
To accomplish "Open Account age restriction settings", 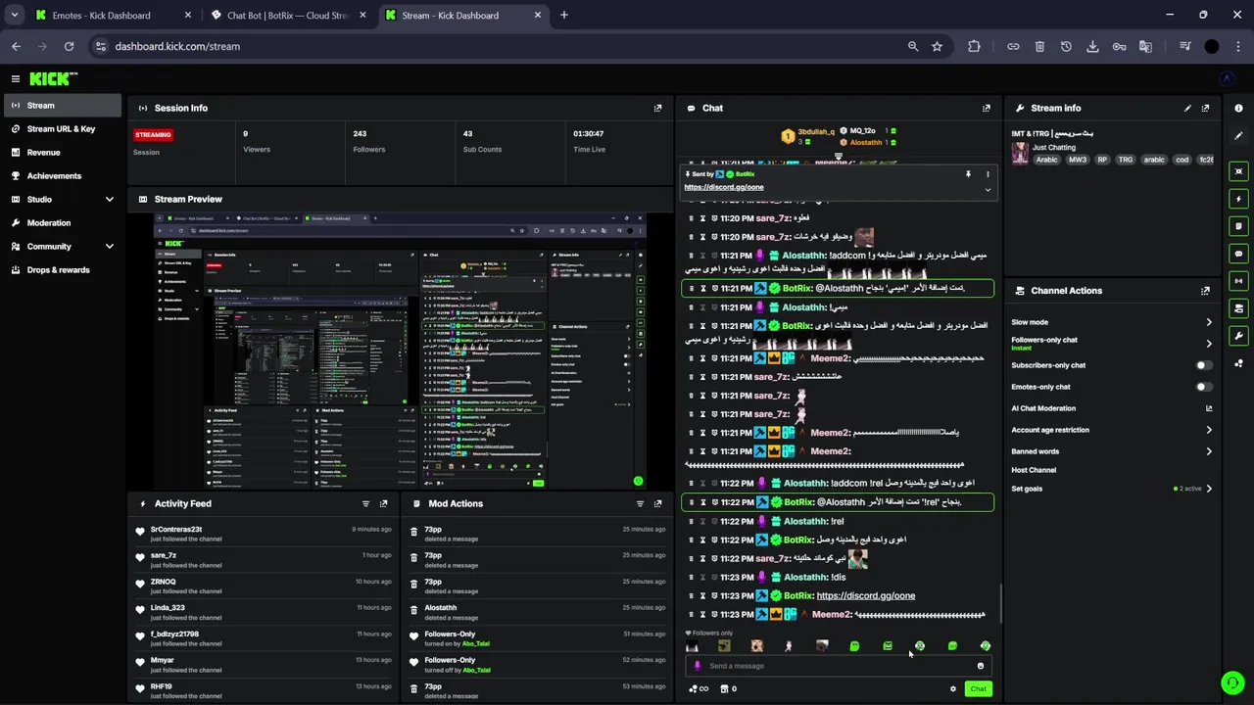I will [1112, 430].
